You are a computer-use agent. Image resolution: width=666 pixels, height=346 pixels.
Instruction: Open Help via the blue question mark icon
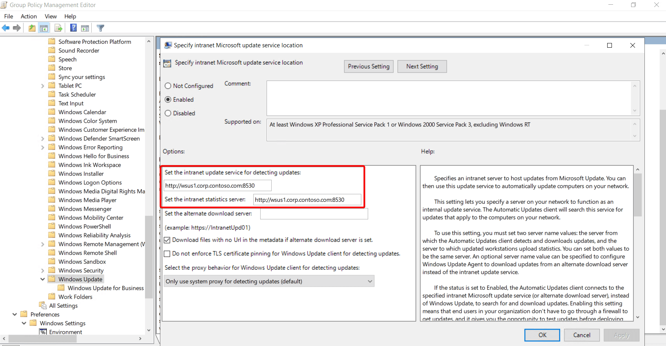73,28
